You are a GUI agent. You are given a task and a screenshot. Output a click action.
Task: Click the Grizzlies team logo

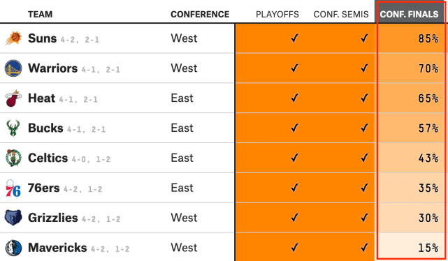click(13, 218)
